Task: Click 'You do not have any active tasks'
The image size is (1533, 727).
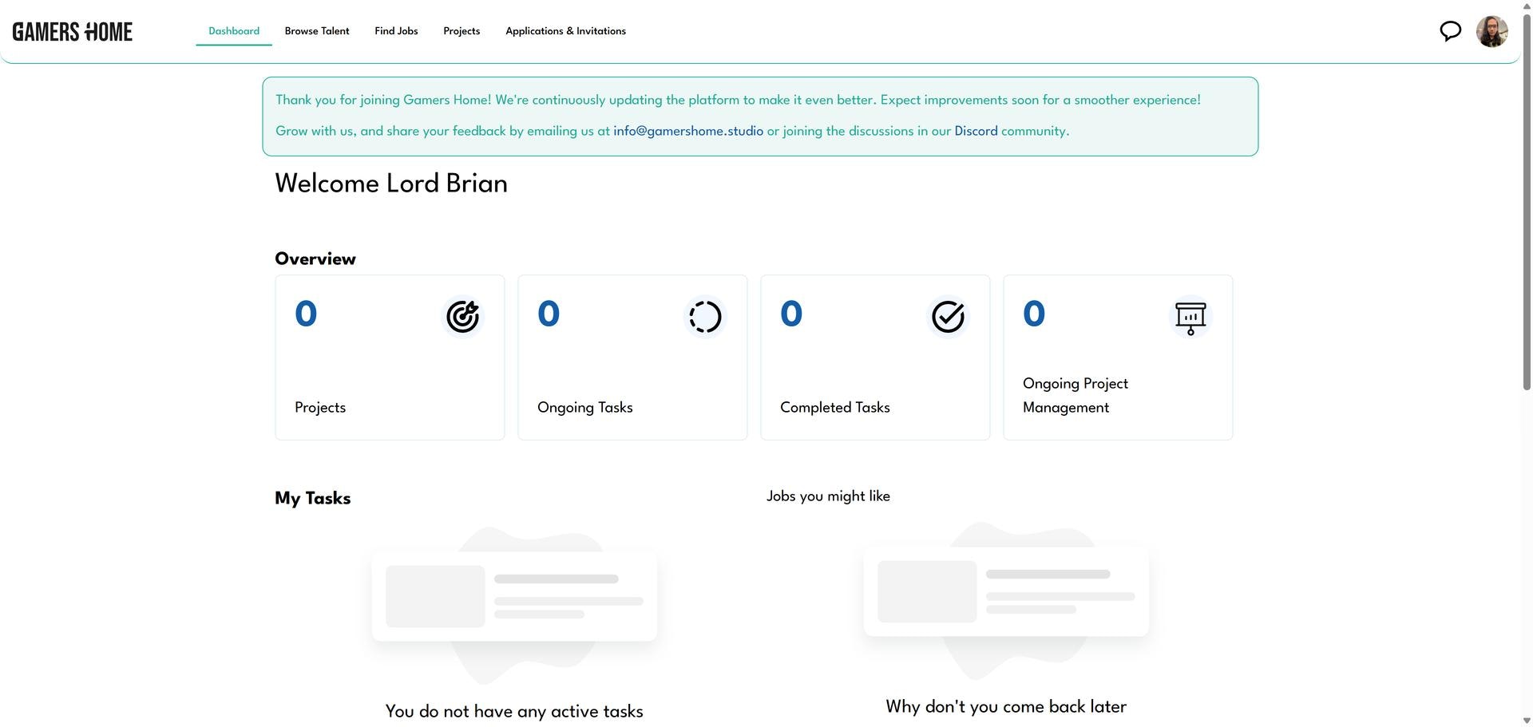Action: coord(514,712)
